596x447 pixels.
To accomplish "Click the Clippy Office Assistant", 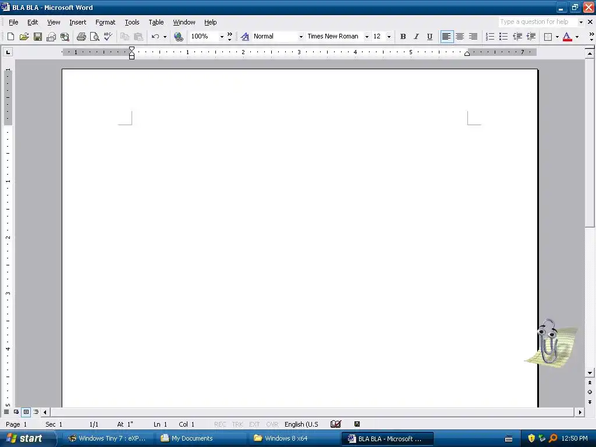I will (551, 343).
